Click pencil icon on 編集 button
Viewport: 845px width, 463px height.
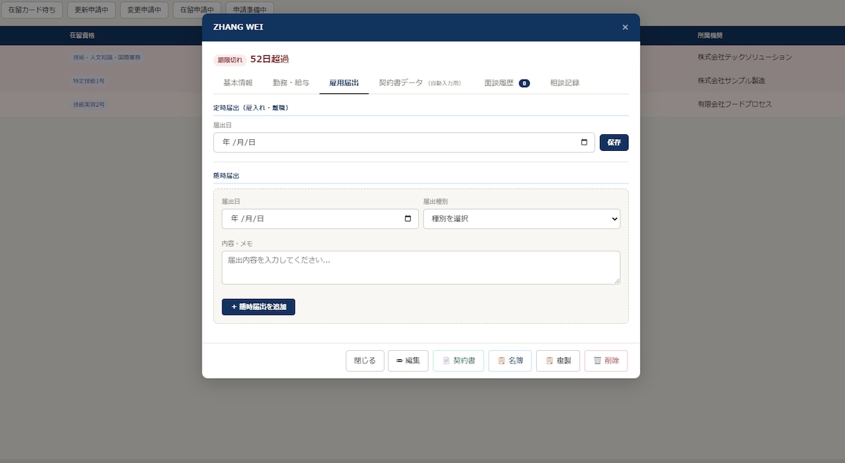click(x=399, y=361)
